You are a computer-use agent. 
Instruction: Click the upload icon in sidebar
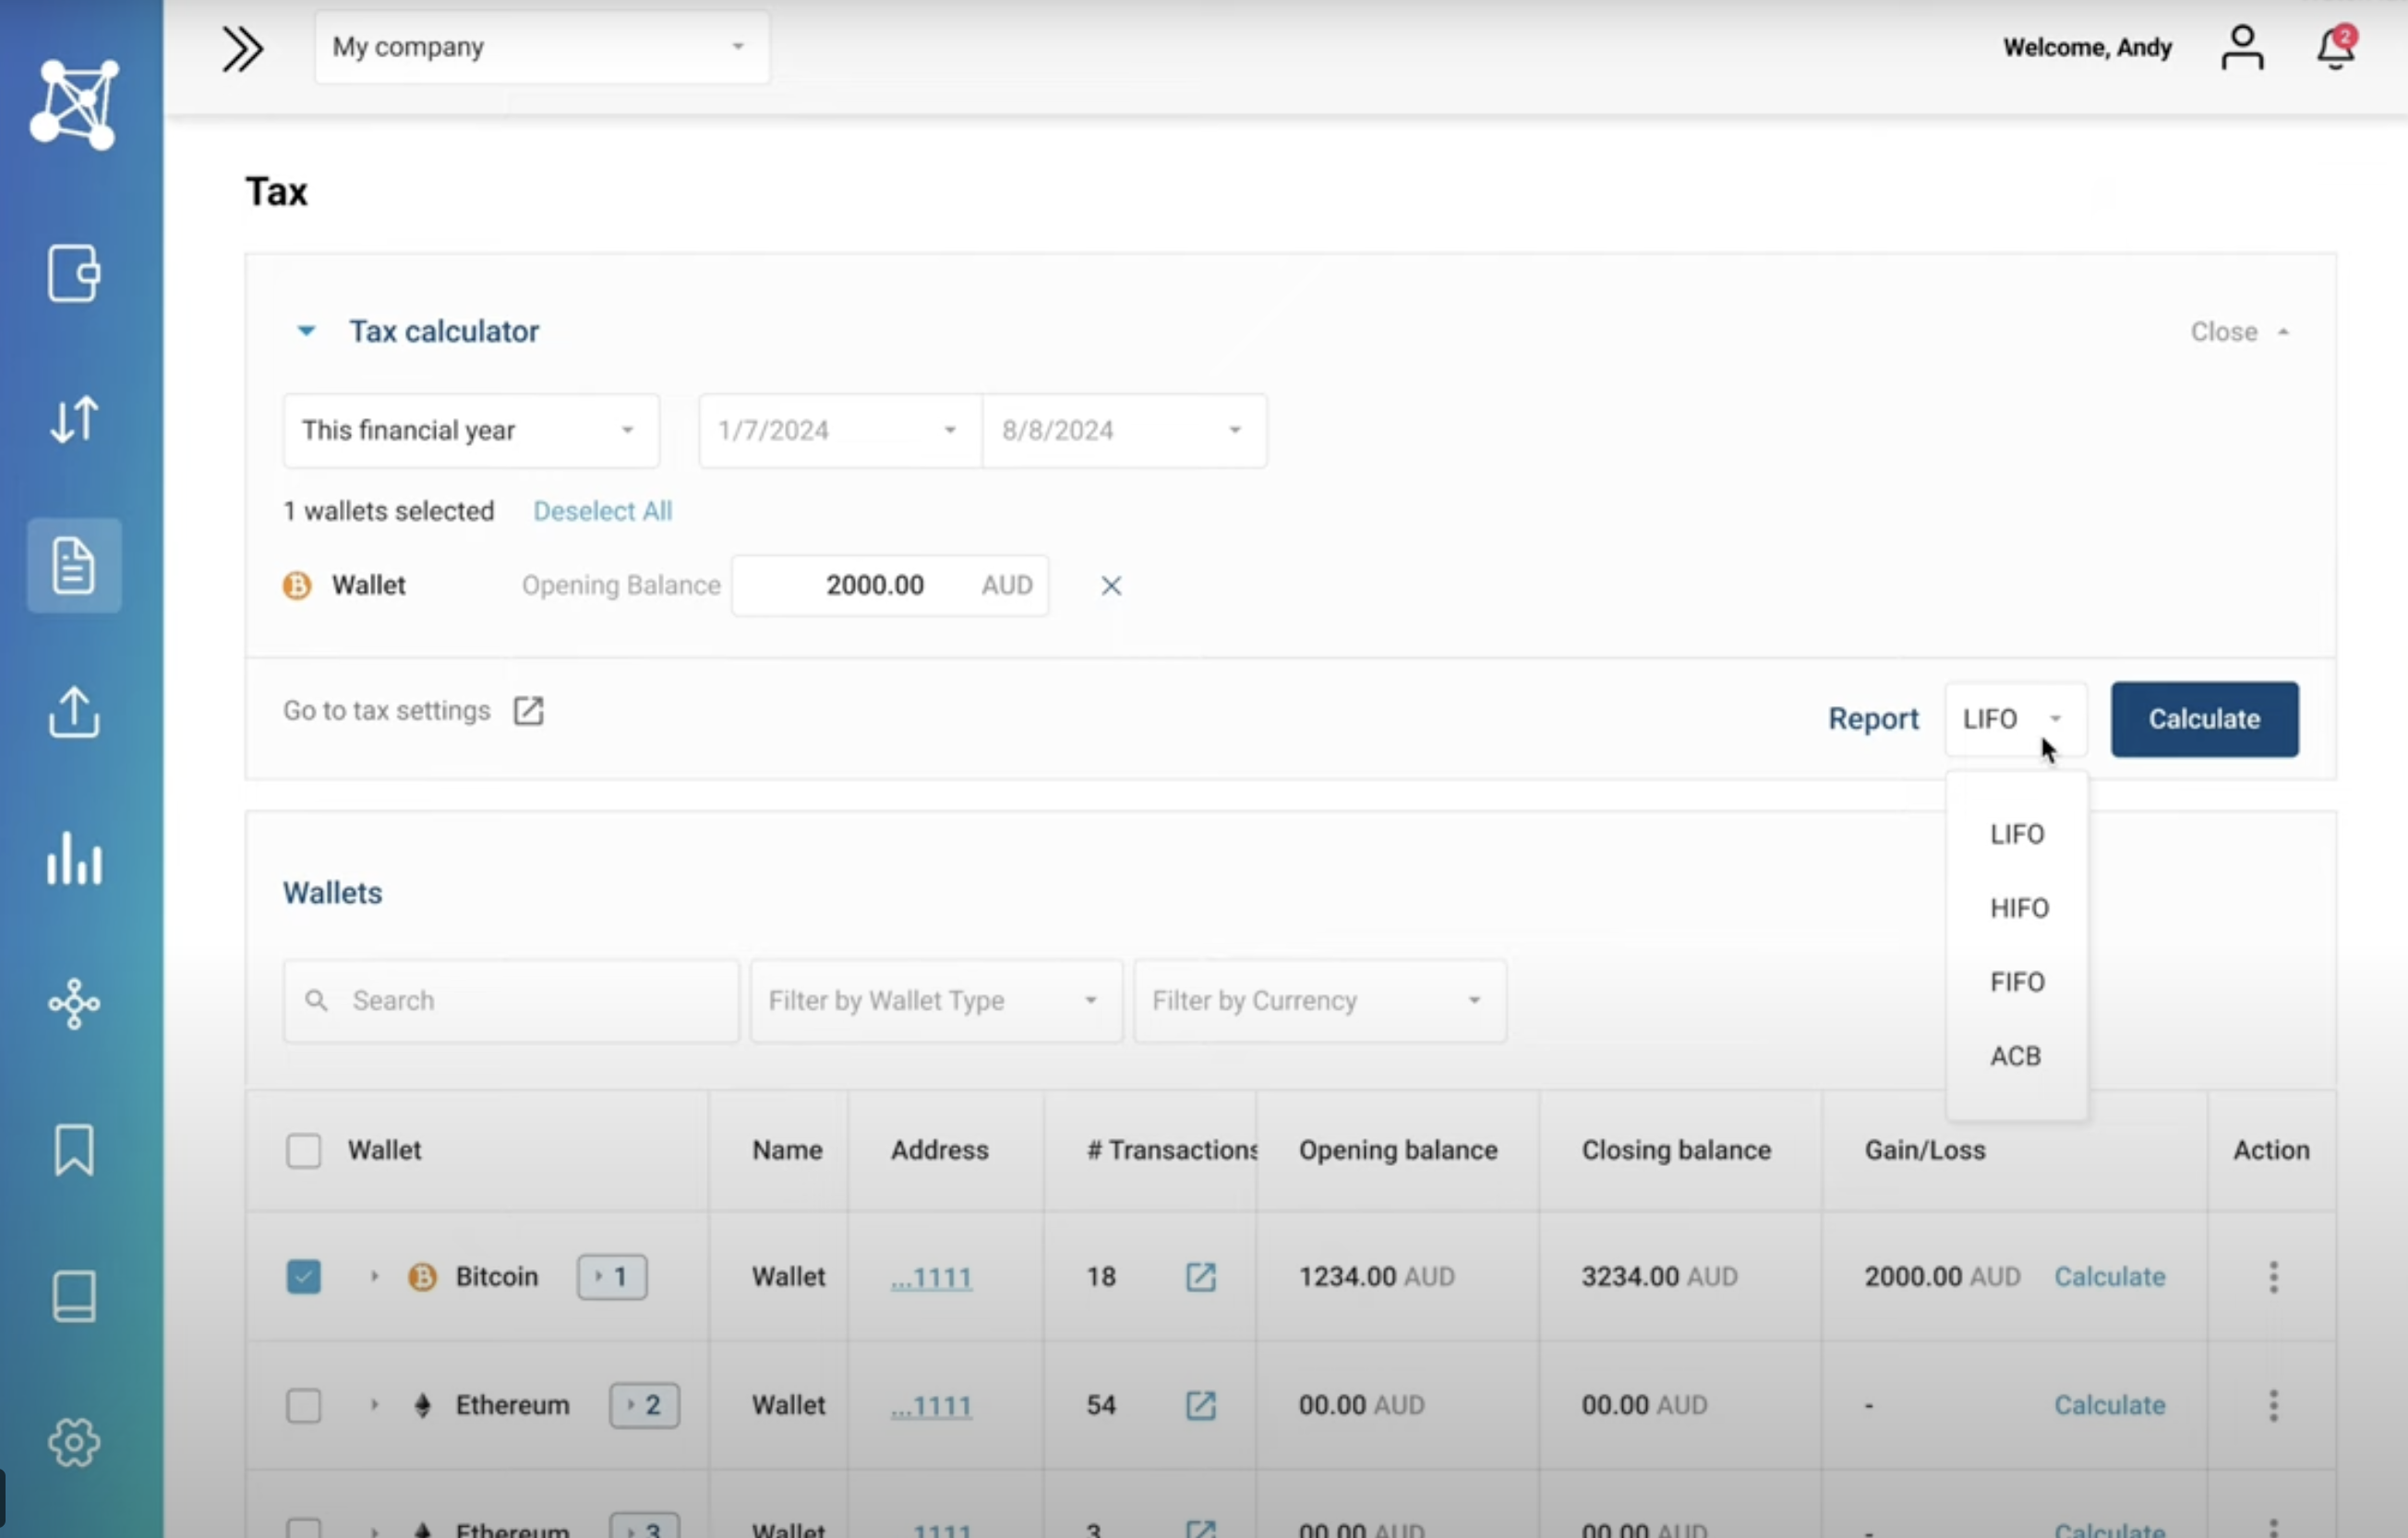[74, 712]
